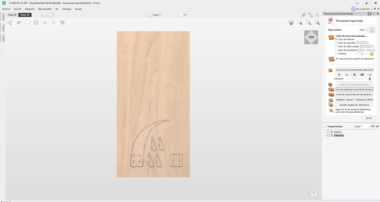The height and width of the screenshot is (202, 380).
Task: Click the flat plane view icon
Action: pos(27,23)
